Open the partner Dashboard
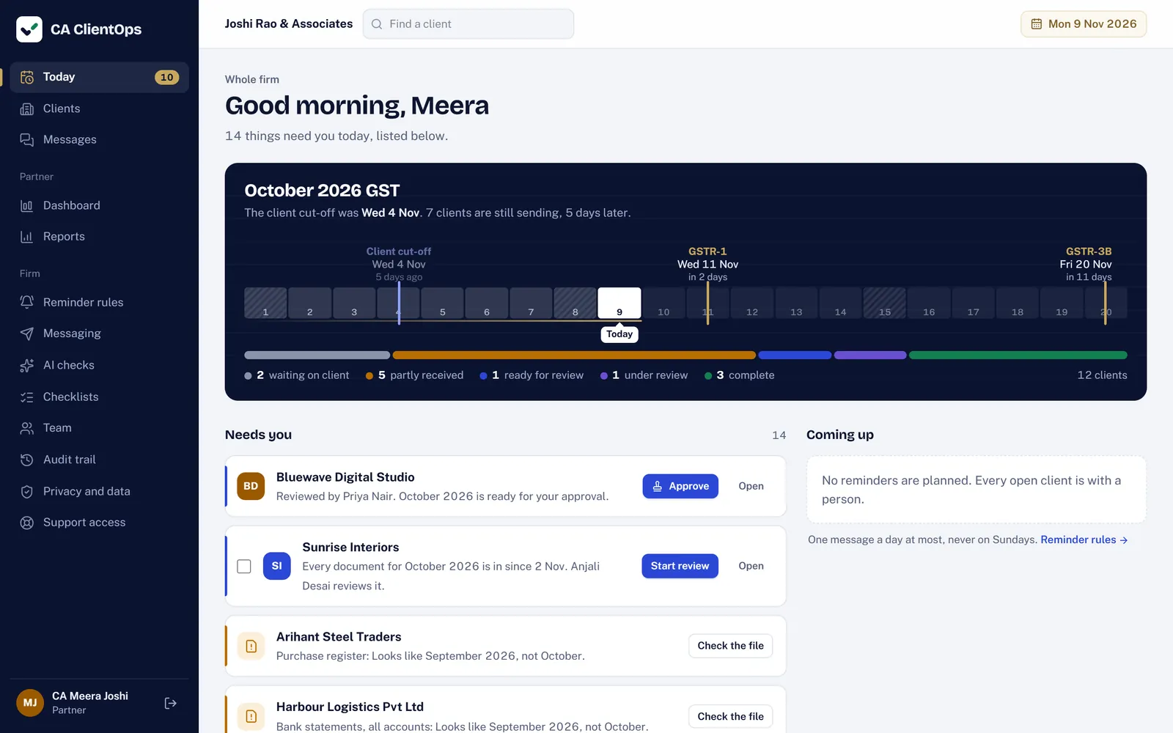The image size is (1173, 733). (100, 206)
